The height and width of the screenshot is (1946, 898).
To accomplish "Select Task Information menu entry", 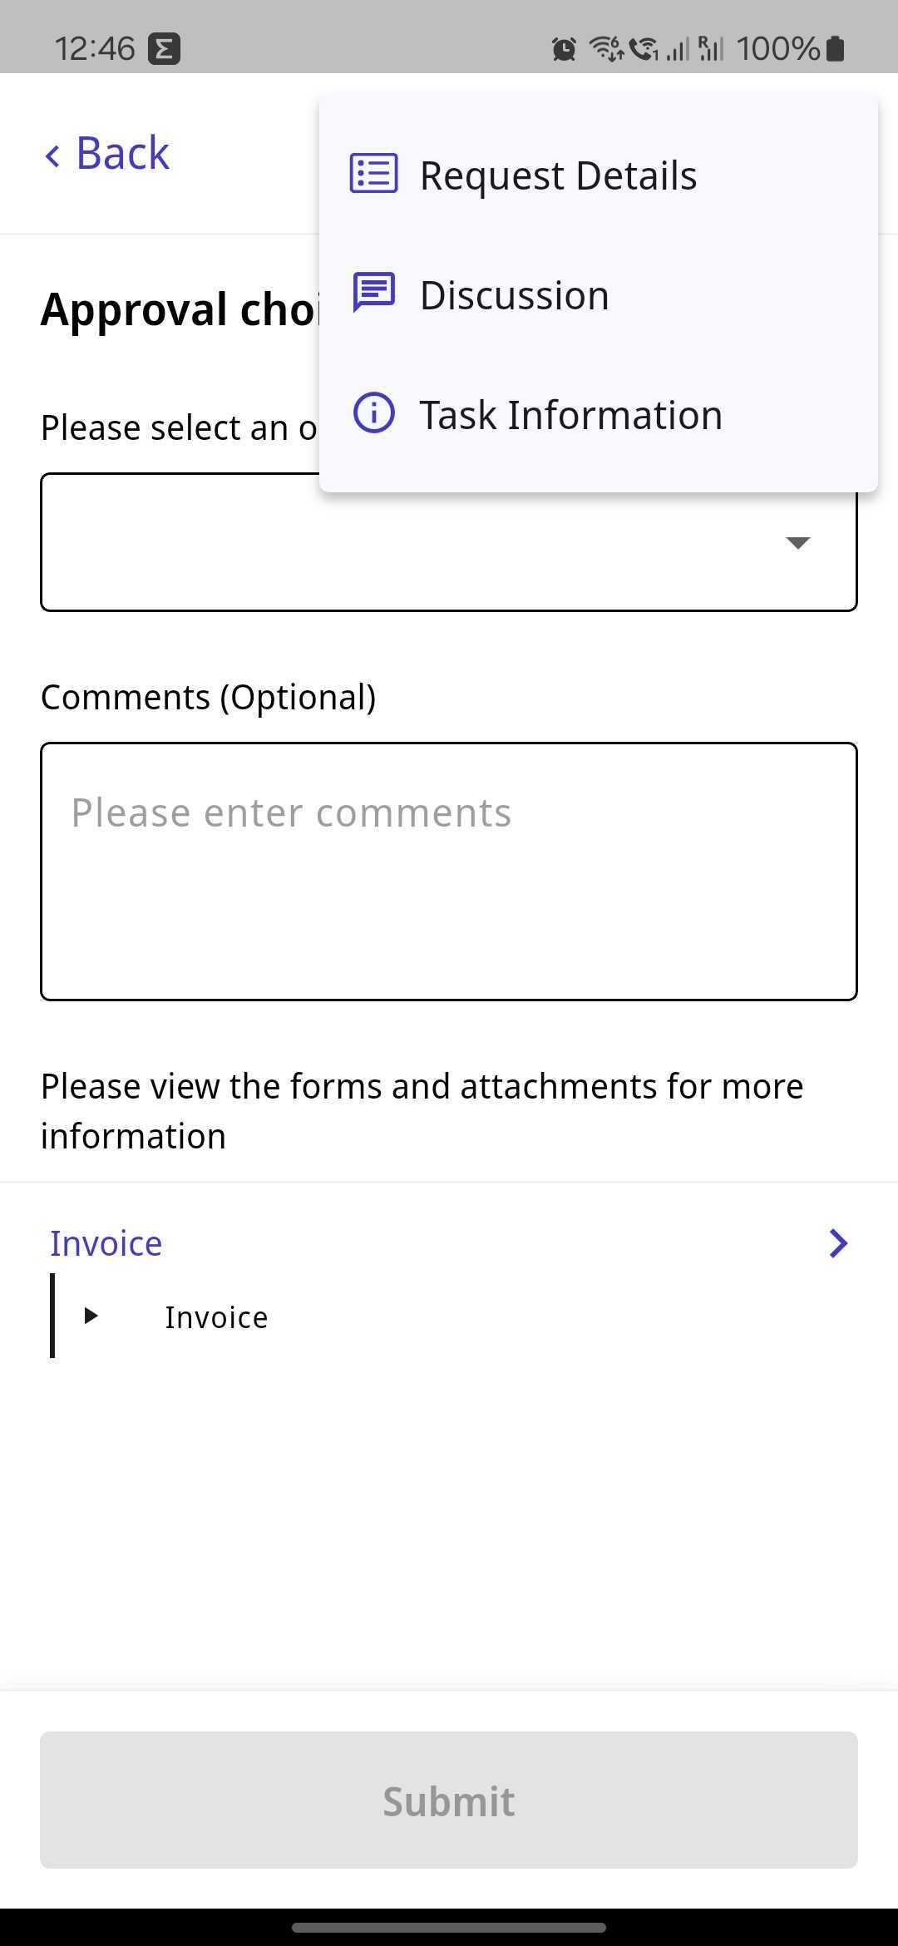I will [570, 413].
